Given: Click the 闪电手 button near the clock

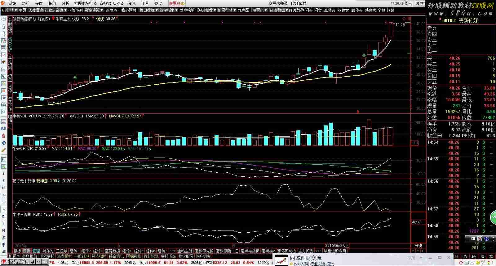Looking at the screenshot, I should click(420, 3).
